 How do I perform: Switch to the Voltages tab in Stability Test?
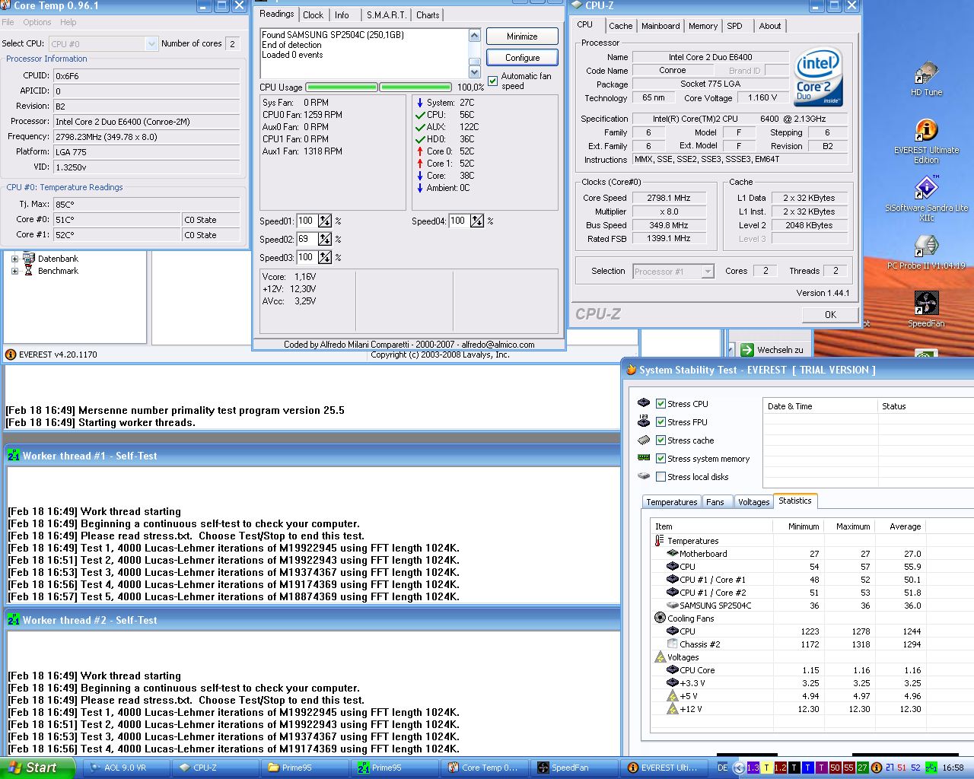coord(753,502)
